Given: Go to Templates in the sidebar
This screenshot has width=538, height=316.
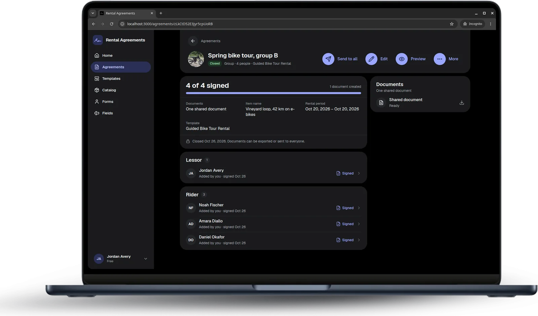Looking at the screenshot, I should (x=121, y=78).
